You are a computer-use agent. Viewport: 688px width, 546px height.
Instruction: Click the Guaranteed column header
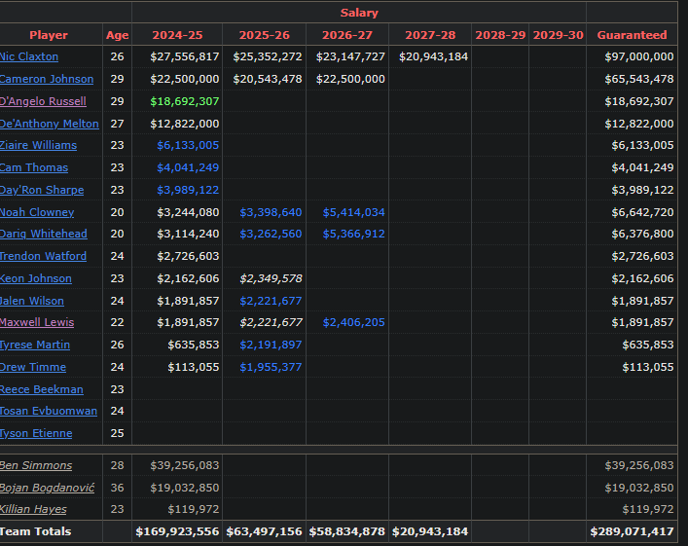coord(632,35)
